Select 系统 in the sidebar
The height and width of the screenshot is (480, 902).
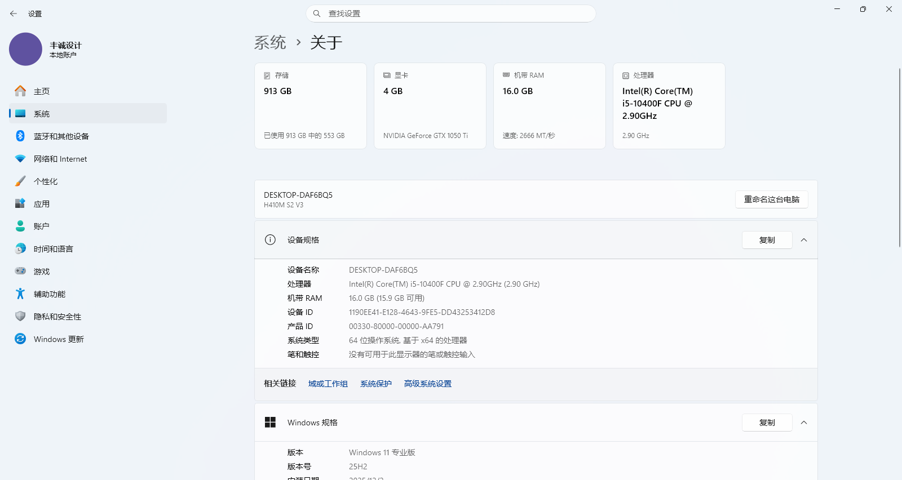point(88,113)
